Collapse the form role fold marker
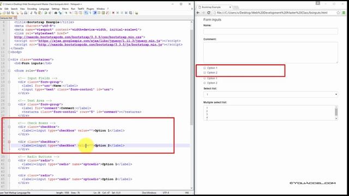This screenshot has width=349, height=196. pyautogui.click(x=9, y=71)
